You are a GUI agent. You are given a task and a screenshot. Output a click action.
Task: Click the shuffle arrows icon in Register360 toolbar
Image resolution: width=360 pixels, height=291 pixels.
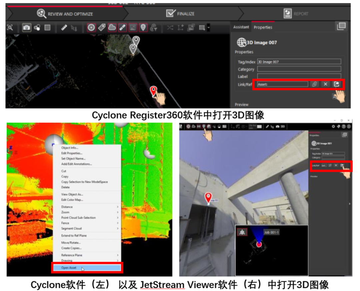tap(170, 28)
